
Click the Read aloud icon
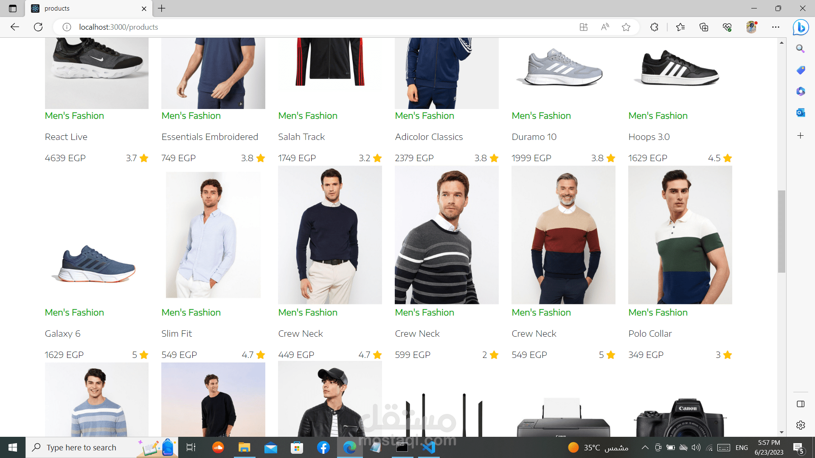(x=605, y=27)
